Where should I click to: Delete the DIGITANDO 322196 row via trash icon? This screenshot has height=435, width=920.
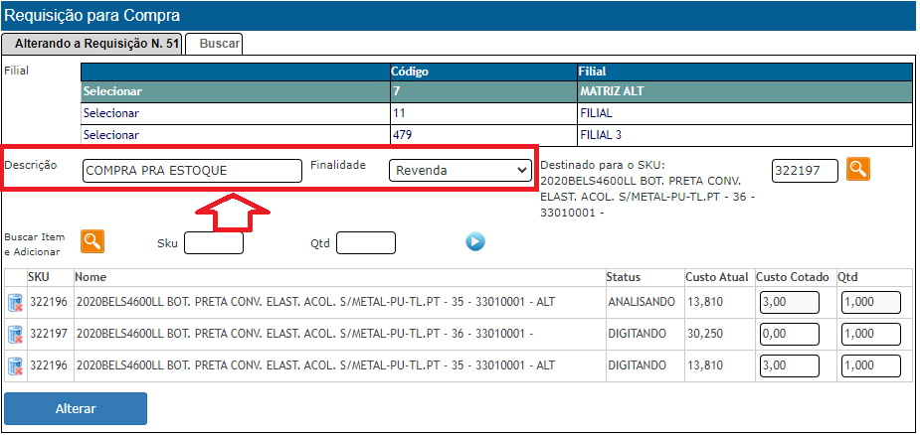click(15, 366)
